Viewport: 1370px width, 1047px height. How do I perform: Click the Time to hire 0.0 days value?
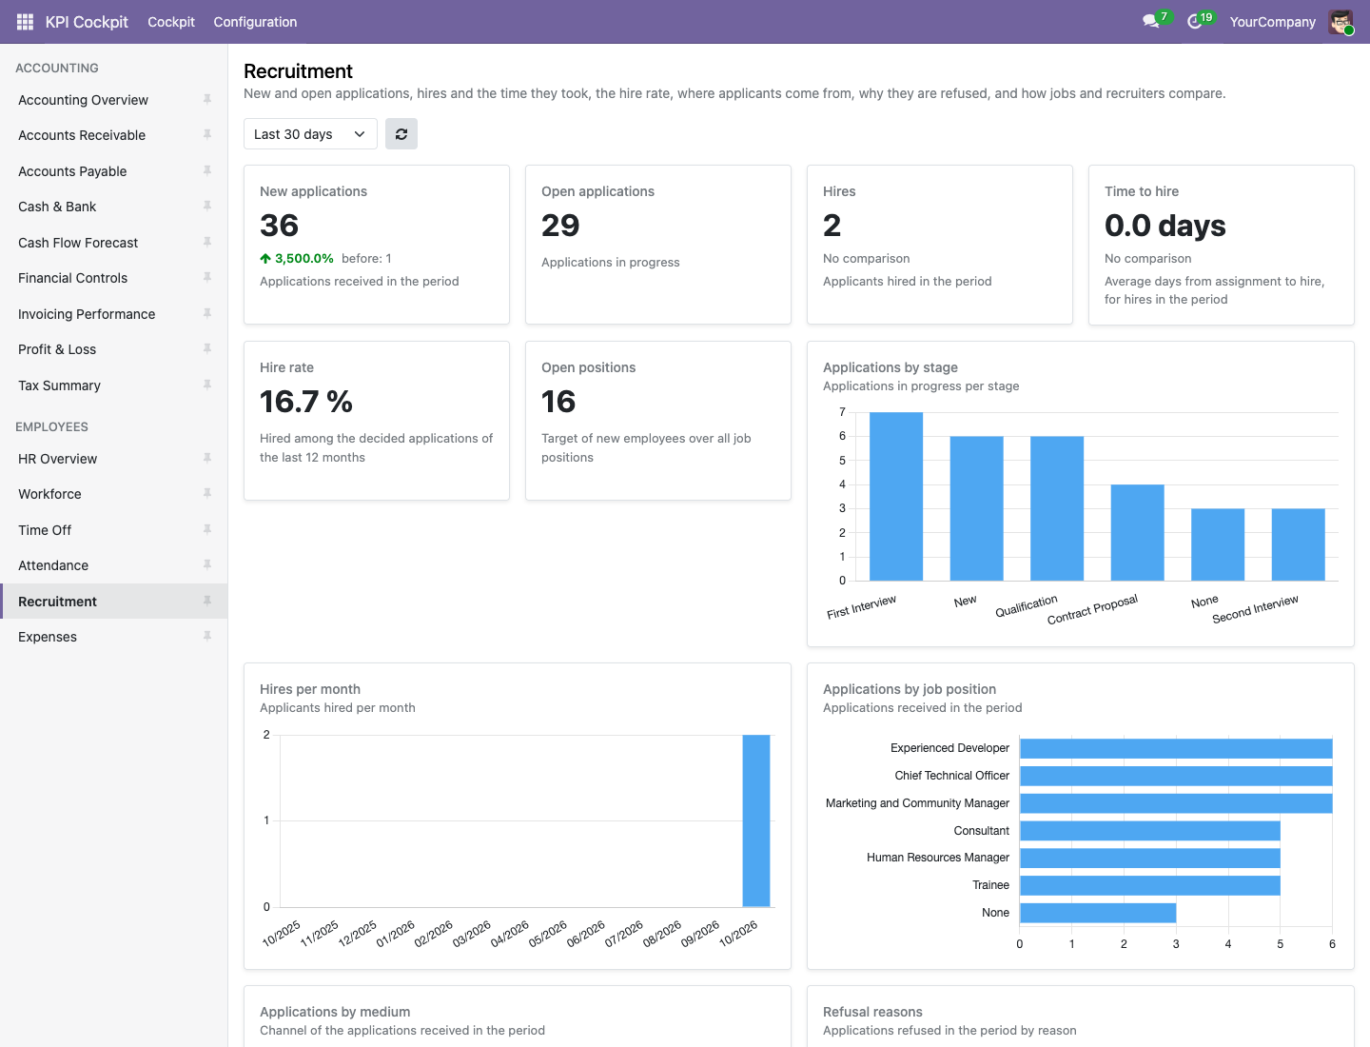(x=1164, y=226)
